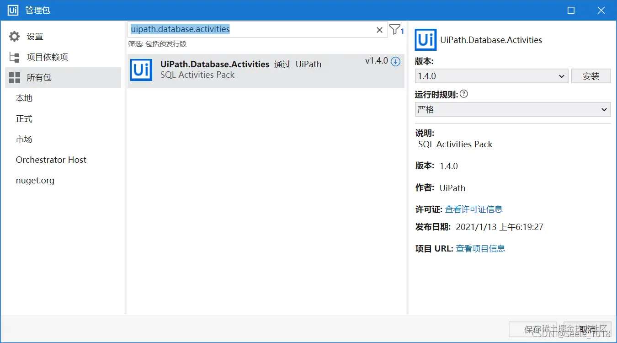Open the 查看许可证信息 link
The width and height of the screenshot is (617, 343).
click(474, 209)
